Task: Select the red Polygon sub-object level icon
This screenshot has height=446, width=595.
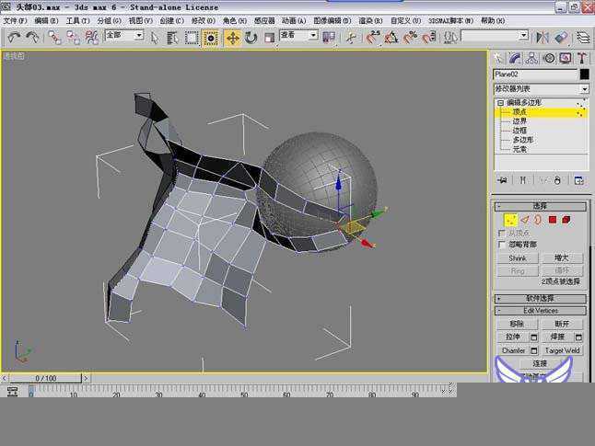Action: 553,220
